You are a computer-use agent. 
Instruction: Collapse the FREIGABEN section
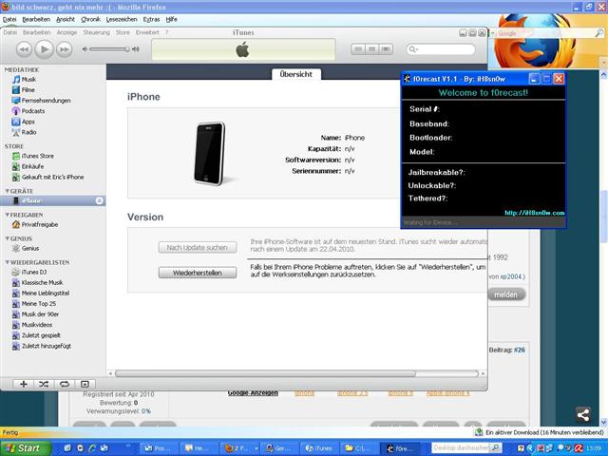(x=7, y=215)
